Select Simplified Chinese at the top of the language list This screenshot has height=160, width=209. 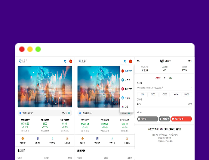click(x=126, y=71)
